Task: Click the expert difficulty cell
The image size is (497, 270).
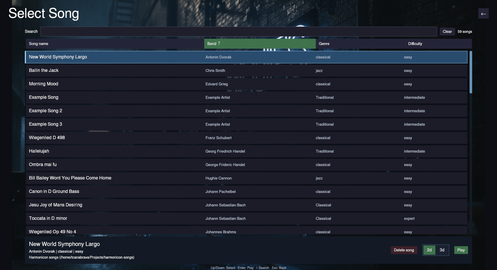Action: [x=409, y=219]
